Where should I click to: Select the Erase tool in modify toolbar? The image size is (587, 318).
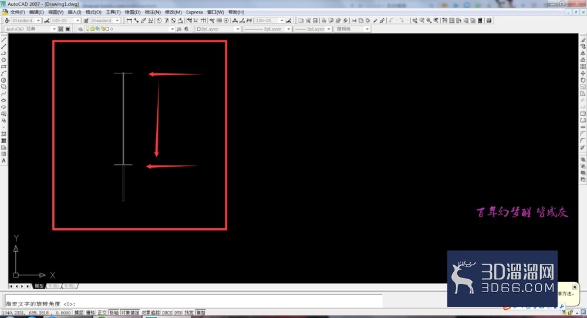(x=583, y=40)
